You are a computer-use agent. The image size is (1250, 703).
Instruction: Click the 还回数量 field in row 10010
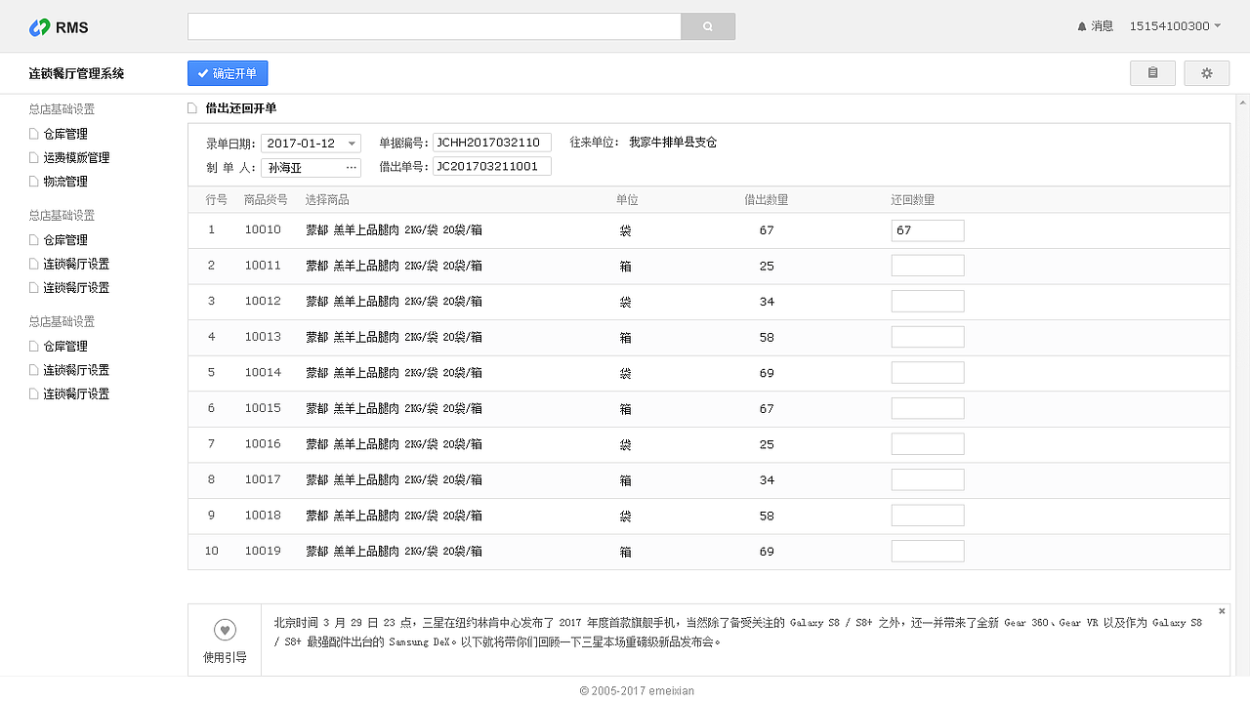coord(928,230)
